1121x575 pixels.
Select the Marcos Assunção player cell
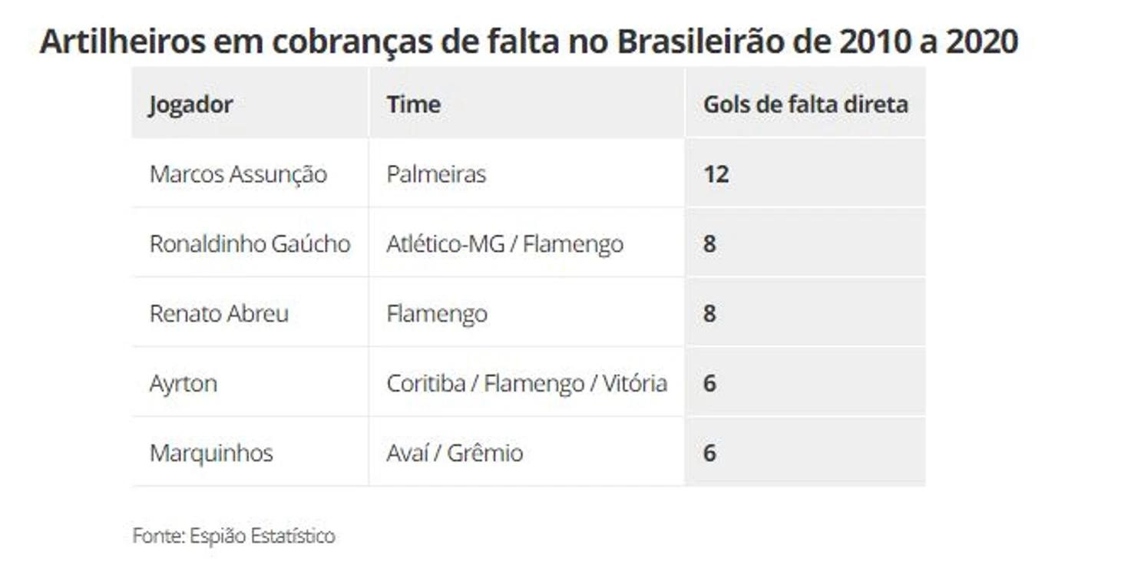pyautogui.click(x=250, y=173)
